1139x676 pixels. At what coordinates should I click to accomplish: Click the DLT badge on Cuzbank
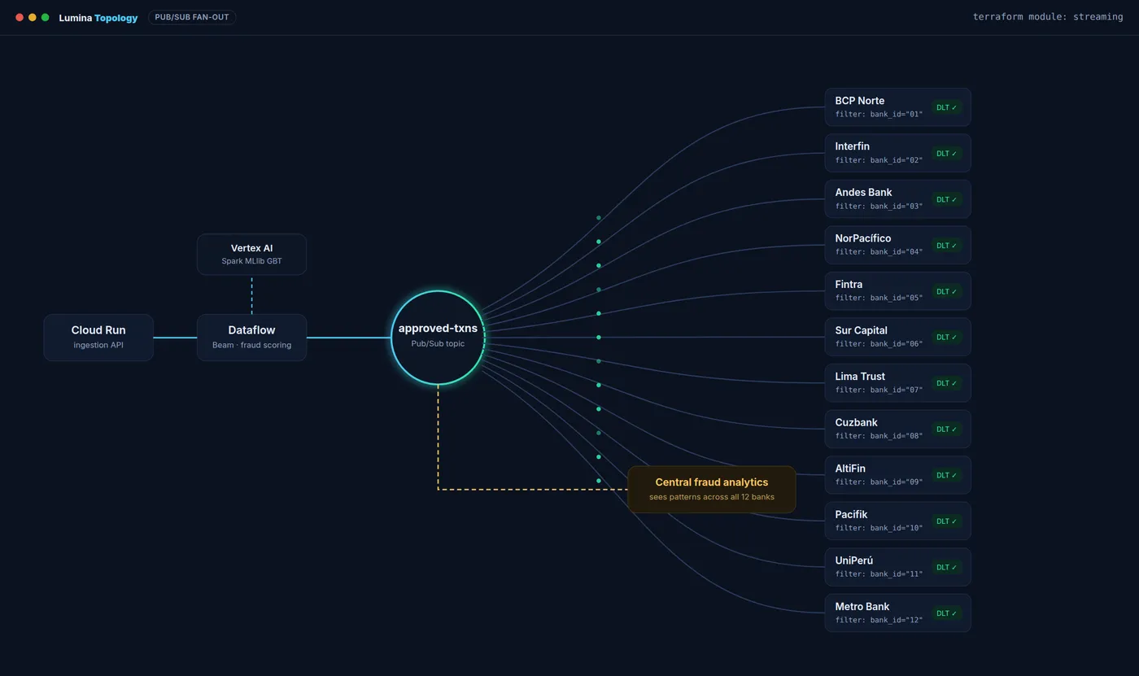(946, 429)
